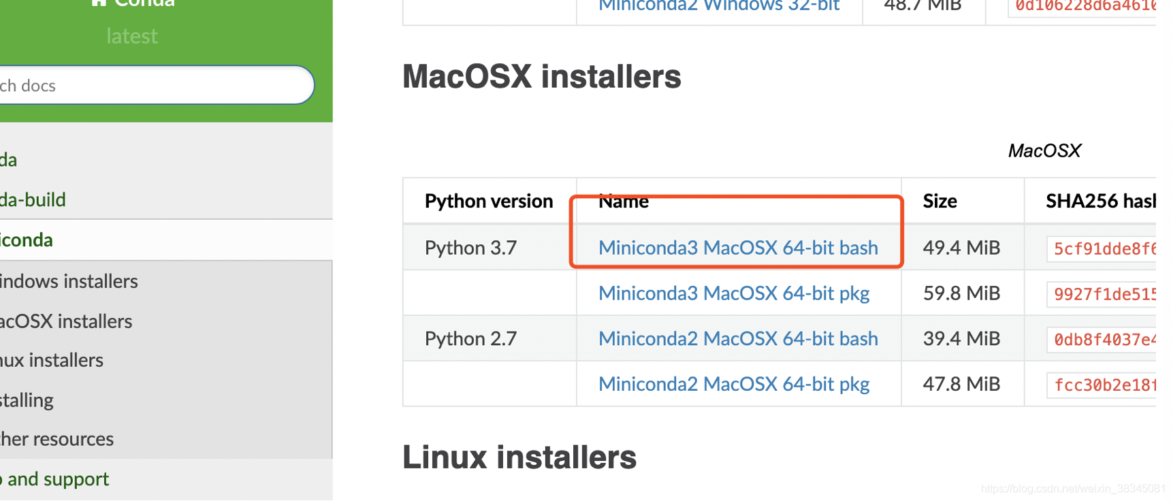
Task: Click the hash starting 9927f1de51
Action: click(1102, 294)
